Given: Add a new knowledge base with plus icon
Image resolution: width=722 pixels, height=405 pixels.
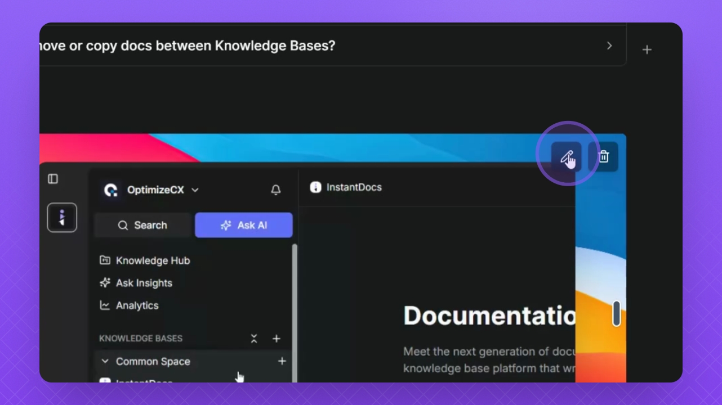Looking at the screenshot, I should click(x=277, y=339).
